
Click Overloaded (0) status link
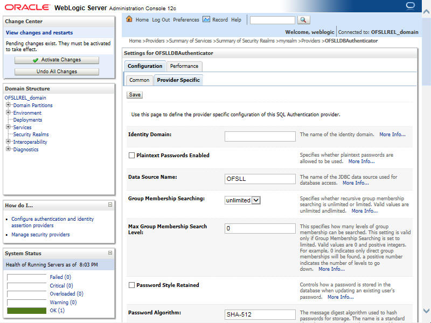click(66, 294)
